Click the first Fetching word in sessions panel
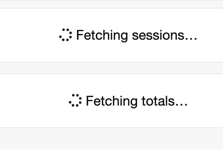Image resolution: width=223 pixels, height=149 pixels. 102,36
